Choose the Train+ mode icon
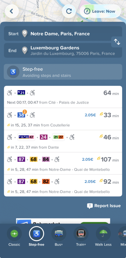Image resolution: width=126 pixels, height=258 pixels. [x=81, y=234]
